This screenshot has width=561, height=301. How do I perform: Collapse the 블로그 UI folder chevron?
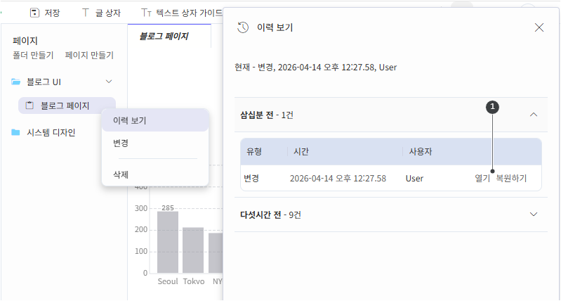pyautogui.click(x=109, y=82)
